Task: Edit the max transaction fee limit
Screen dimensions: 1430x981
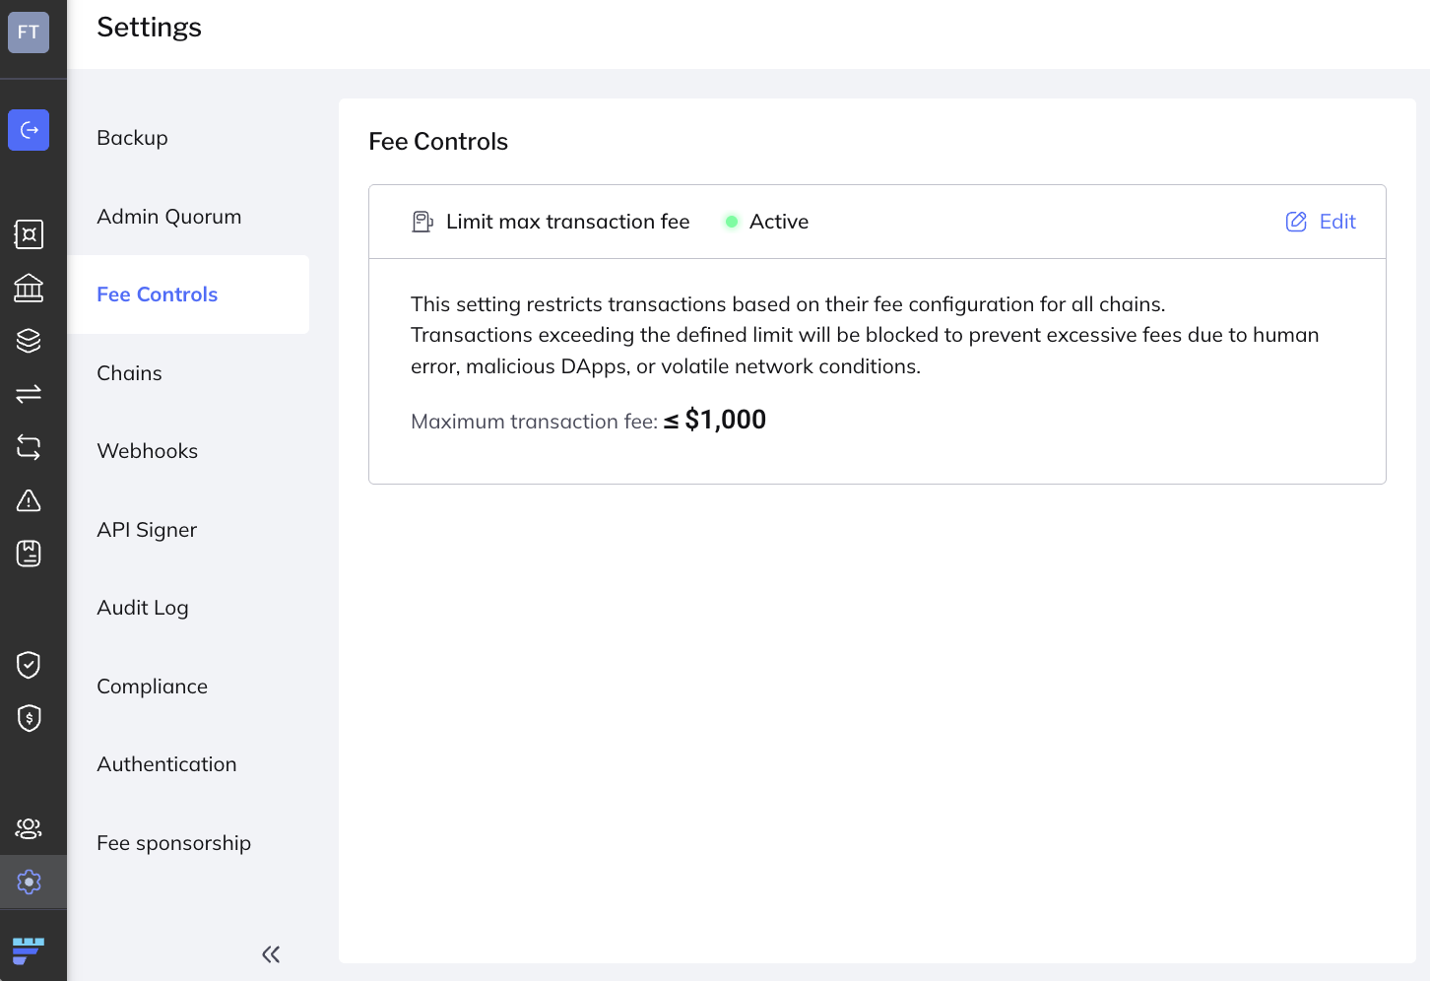Action: [1321, 222]
